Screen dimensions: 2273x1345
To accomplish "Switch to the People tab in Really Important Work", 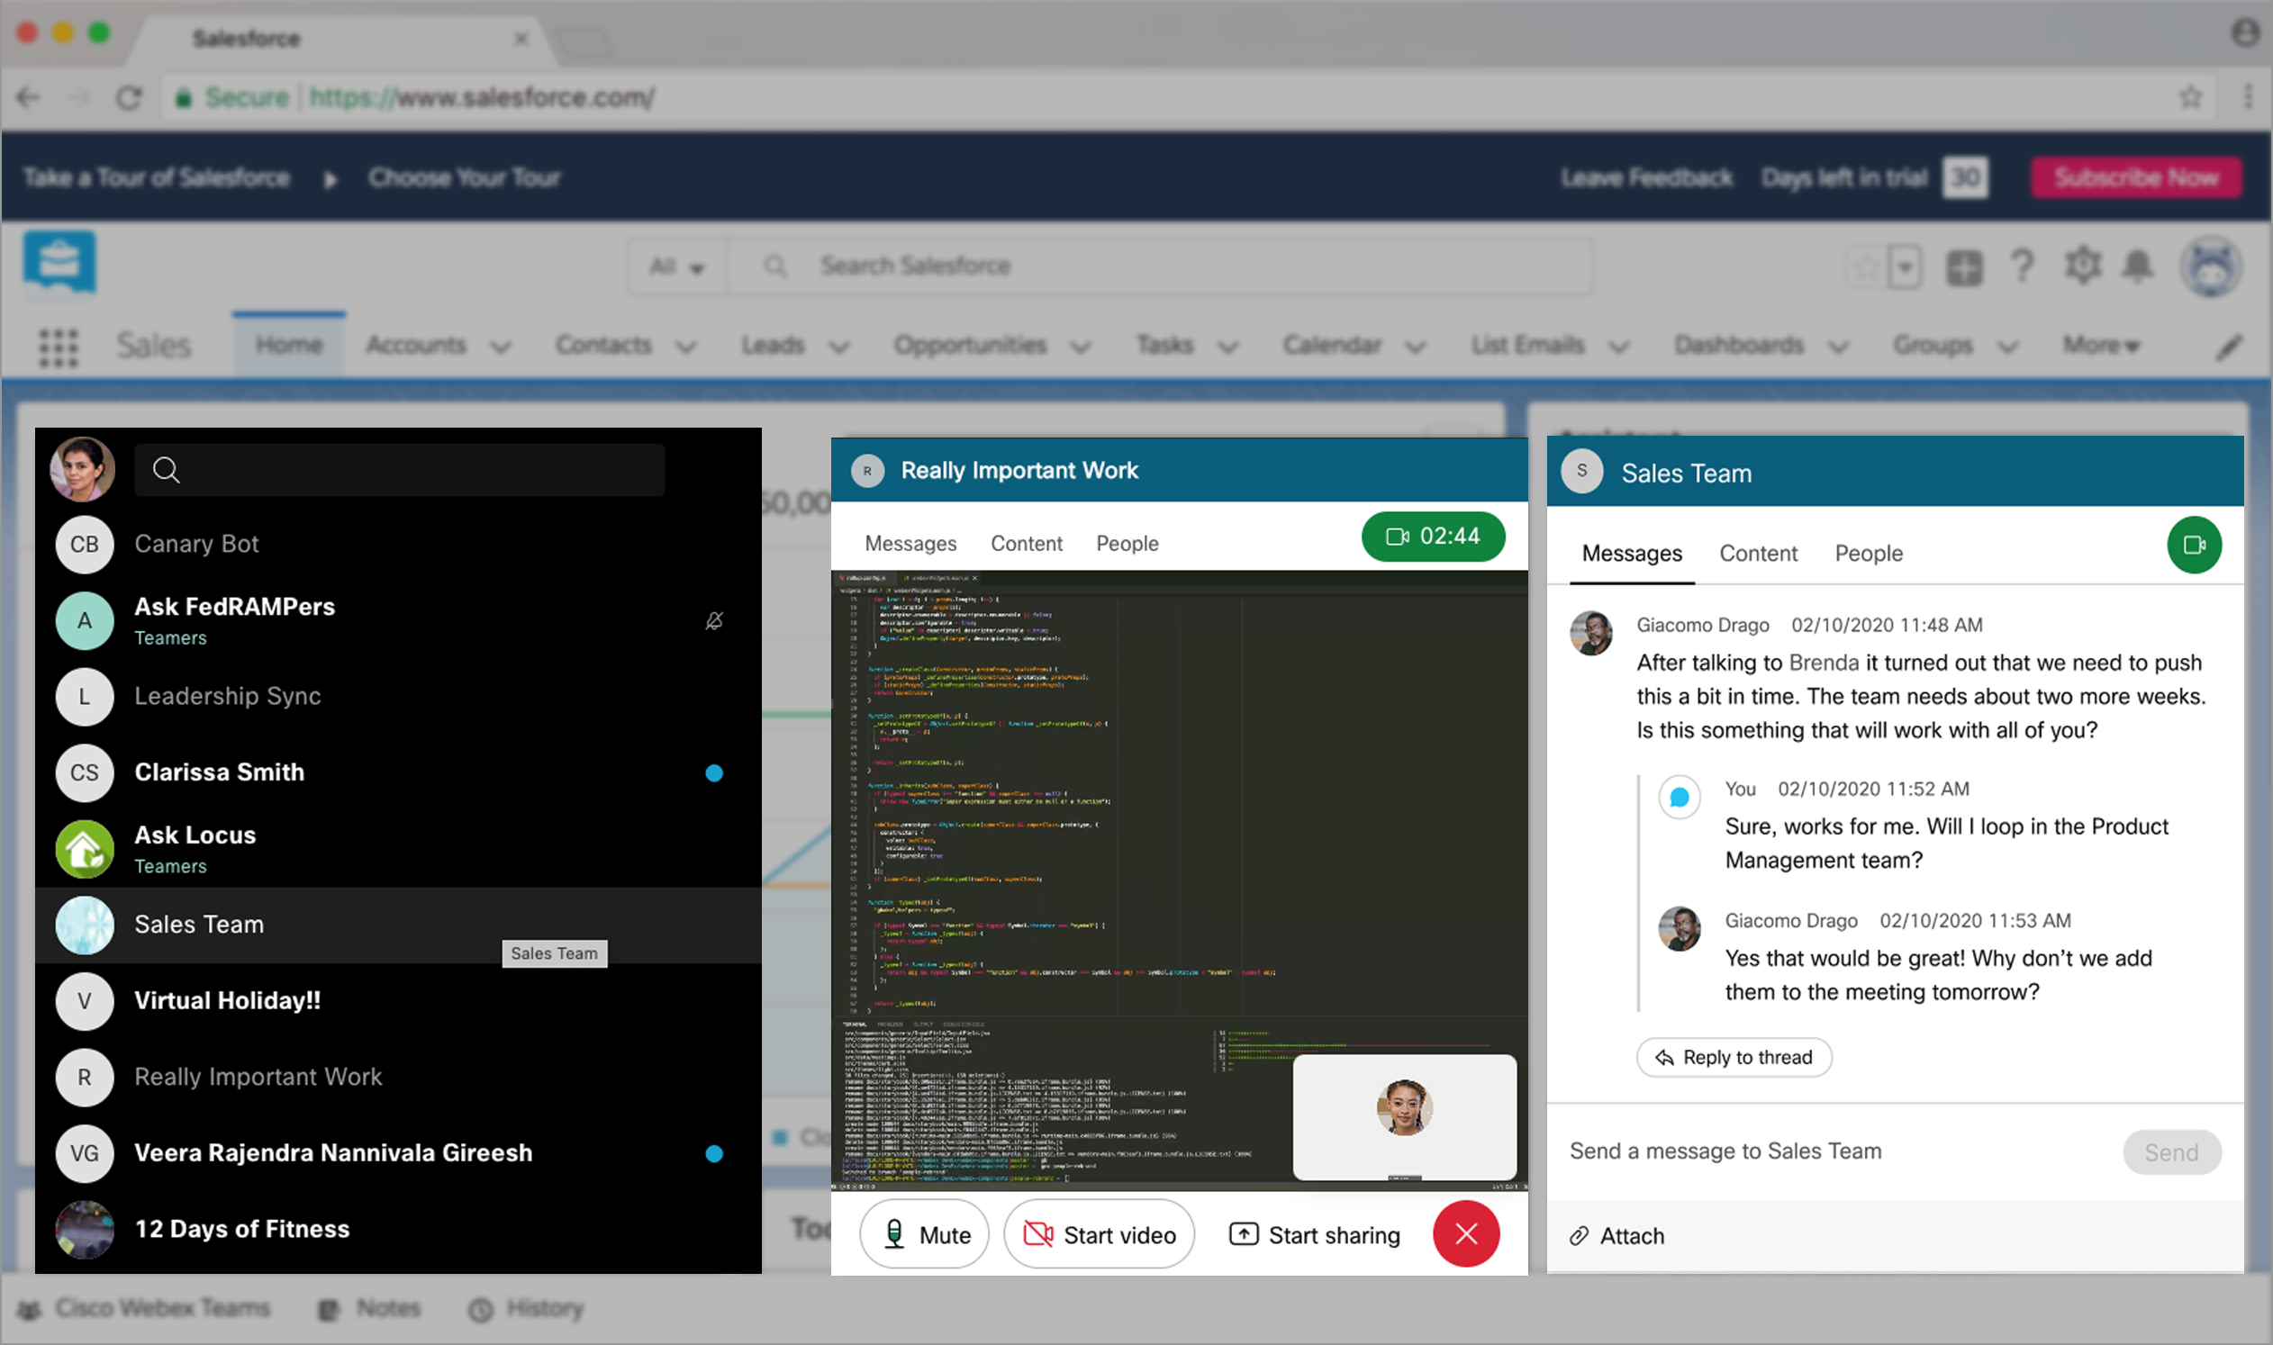I will (1126, 541).
